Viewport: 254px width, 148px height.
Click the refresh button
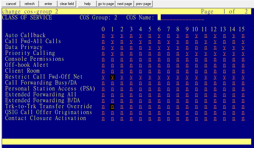(x=30, y=4)
